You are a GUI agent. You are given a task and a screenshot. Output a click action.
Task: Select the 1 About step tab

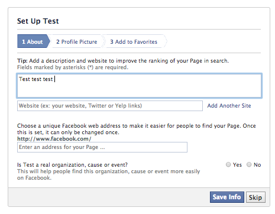point(34,41)
